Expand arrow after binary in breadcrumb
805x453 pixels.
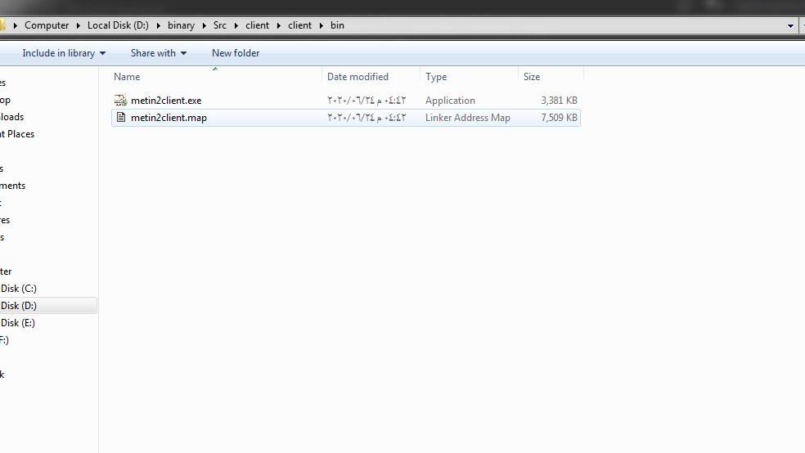pyautogui.click(x=204, y=25)
